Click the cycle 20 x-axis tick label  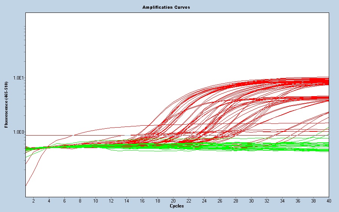(x=173, y=201)
